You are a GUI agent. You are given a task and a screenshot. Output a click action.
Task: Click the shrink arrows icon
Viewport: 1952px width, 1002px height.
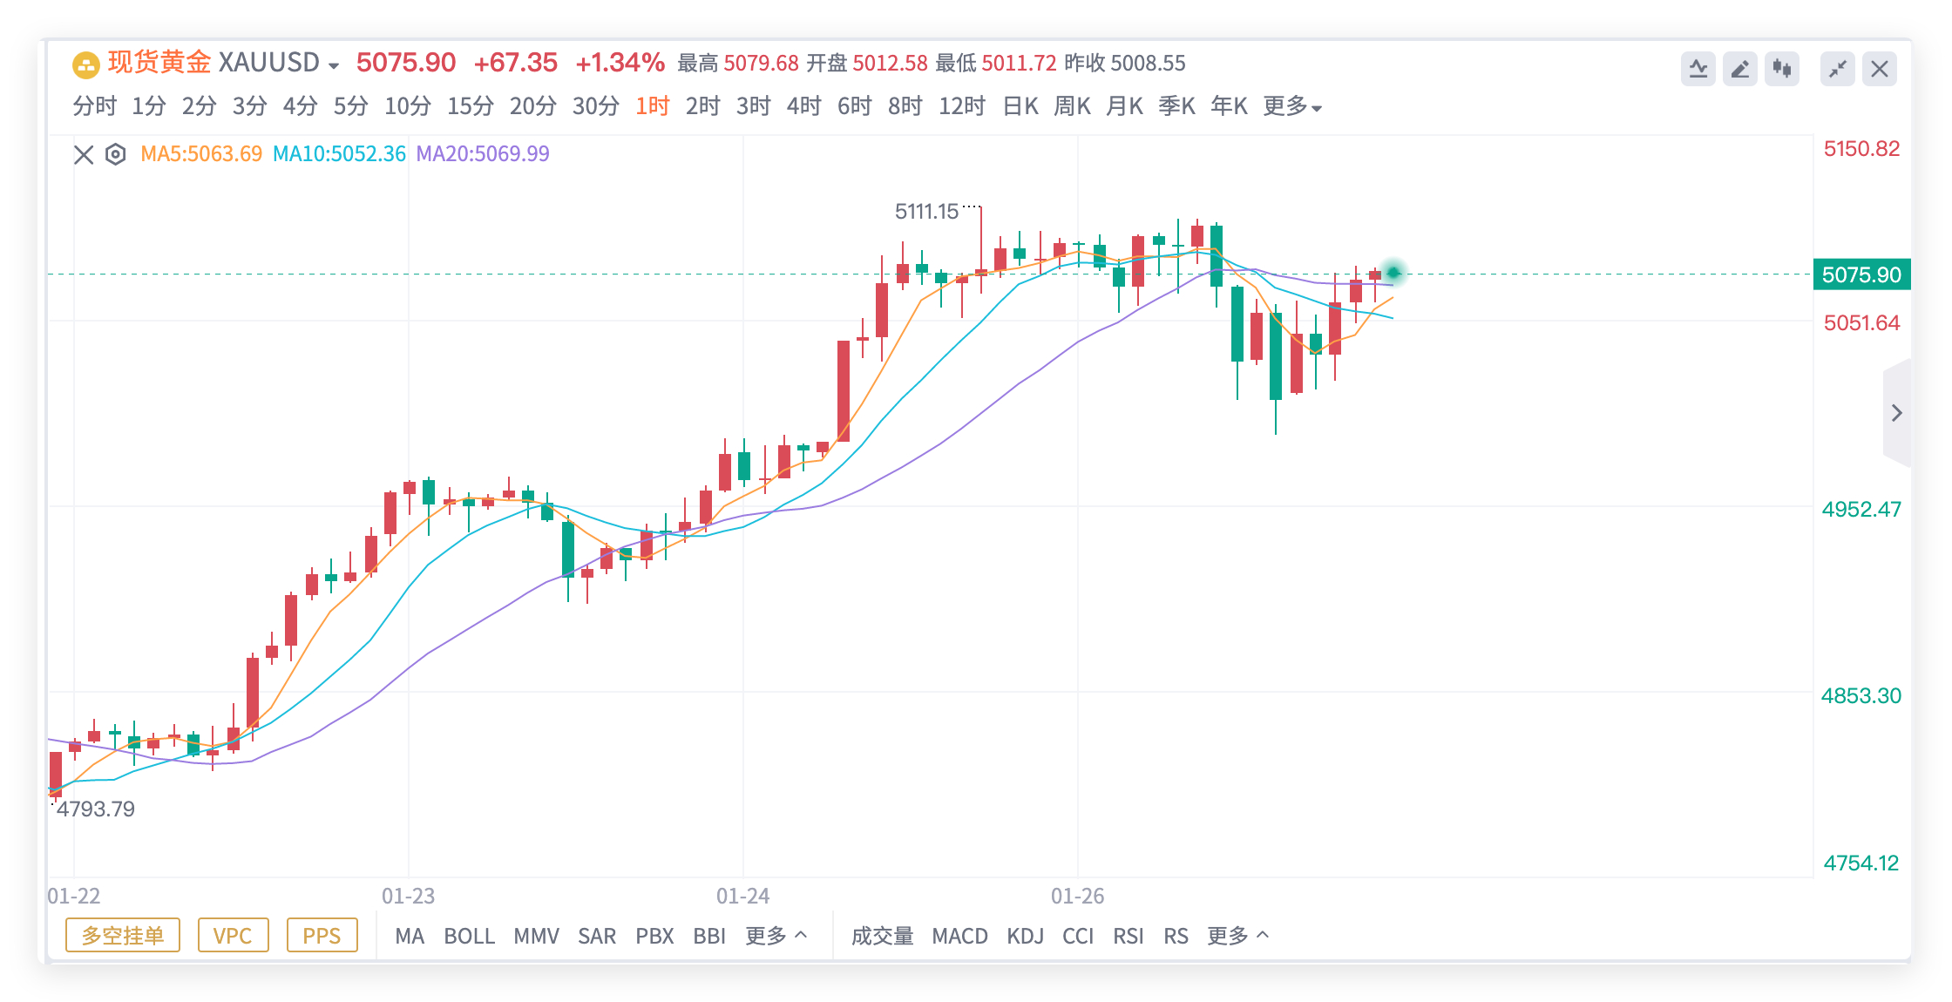click(1838, 69)
